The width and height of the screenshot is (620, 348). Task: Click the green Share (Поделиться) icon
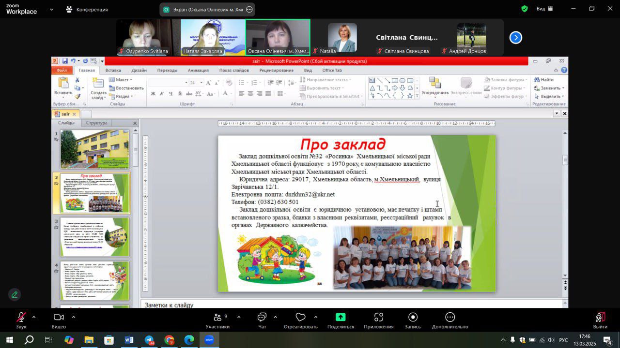[x=341, y=318]
